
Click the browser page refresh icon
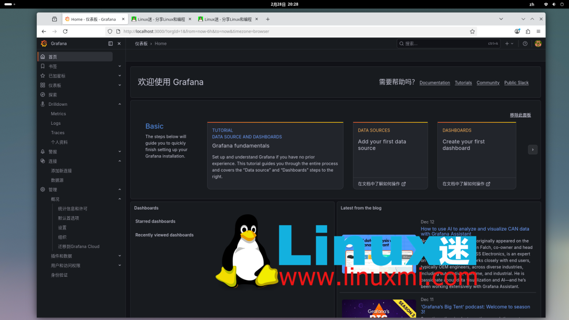64,31
